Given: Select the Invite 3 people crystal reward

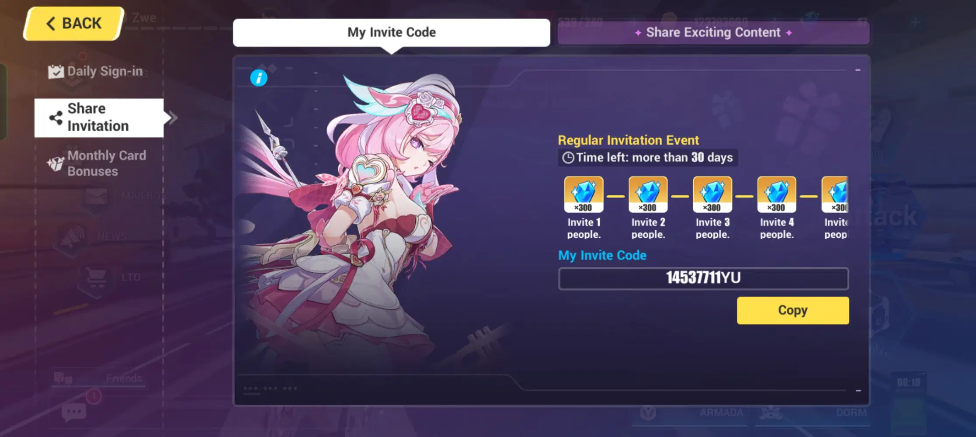Looking at the screenshot, I should 712,194.
